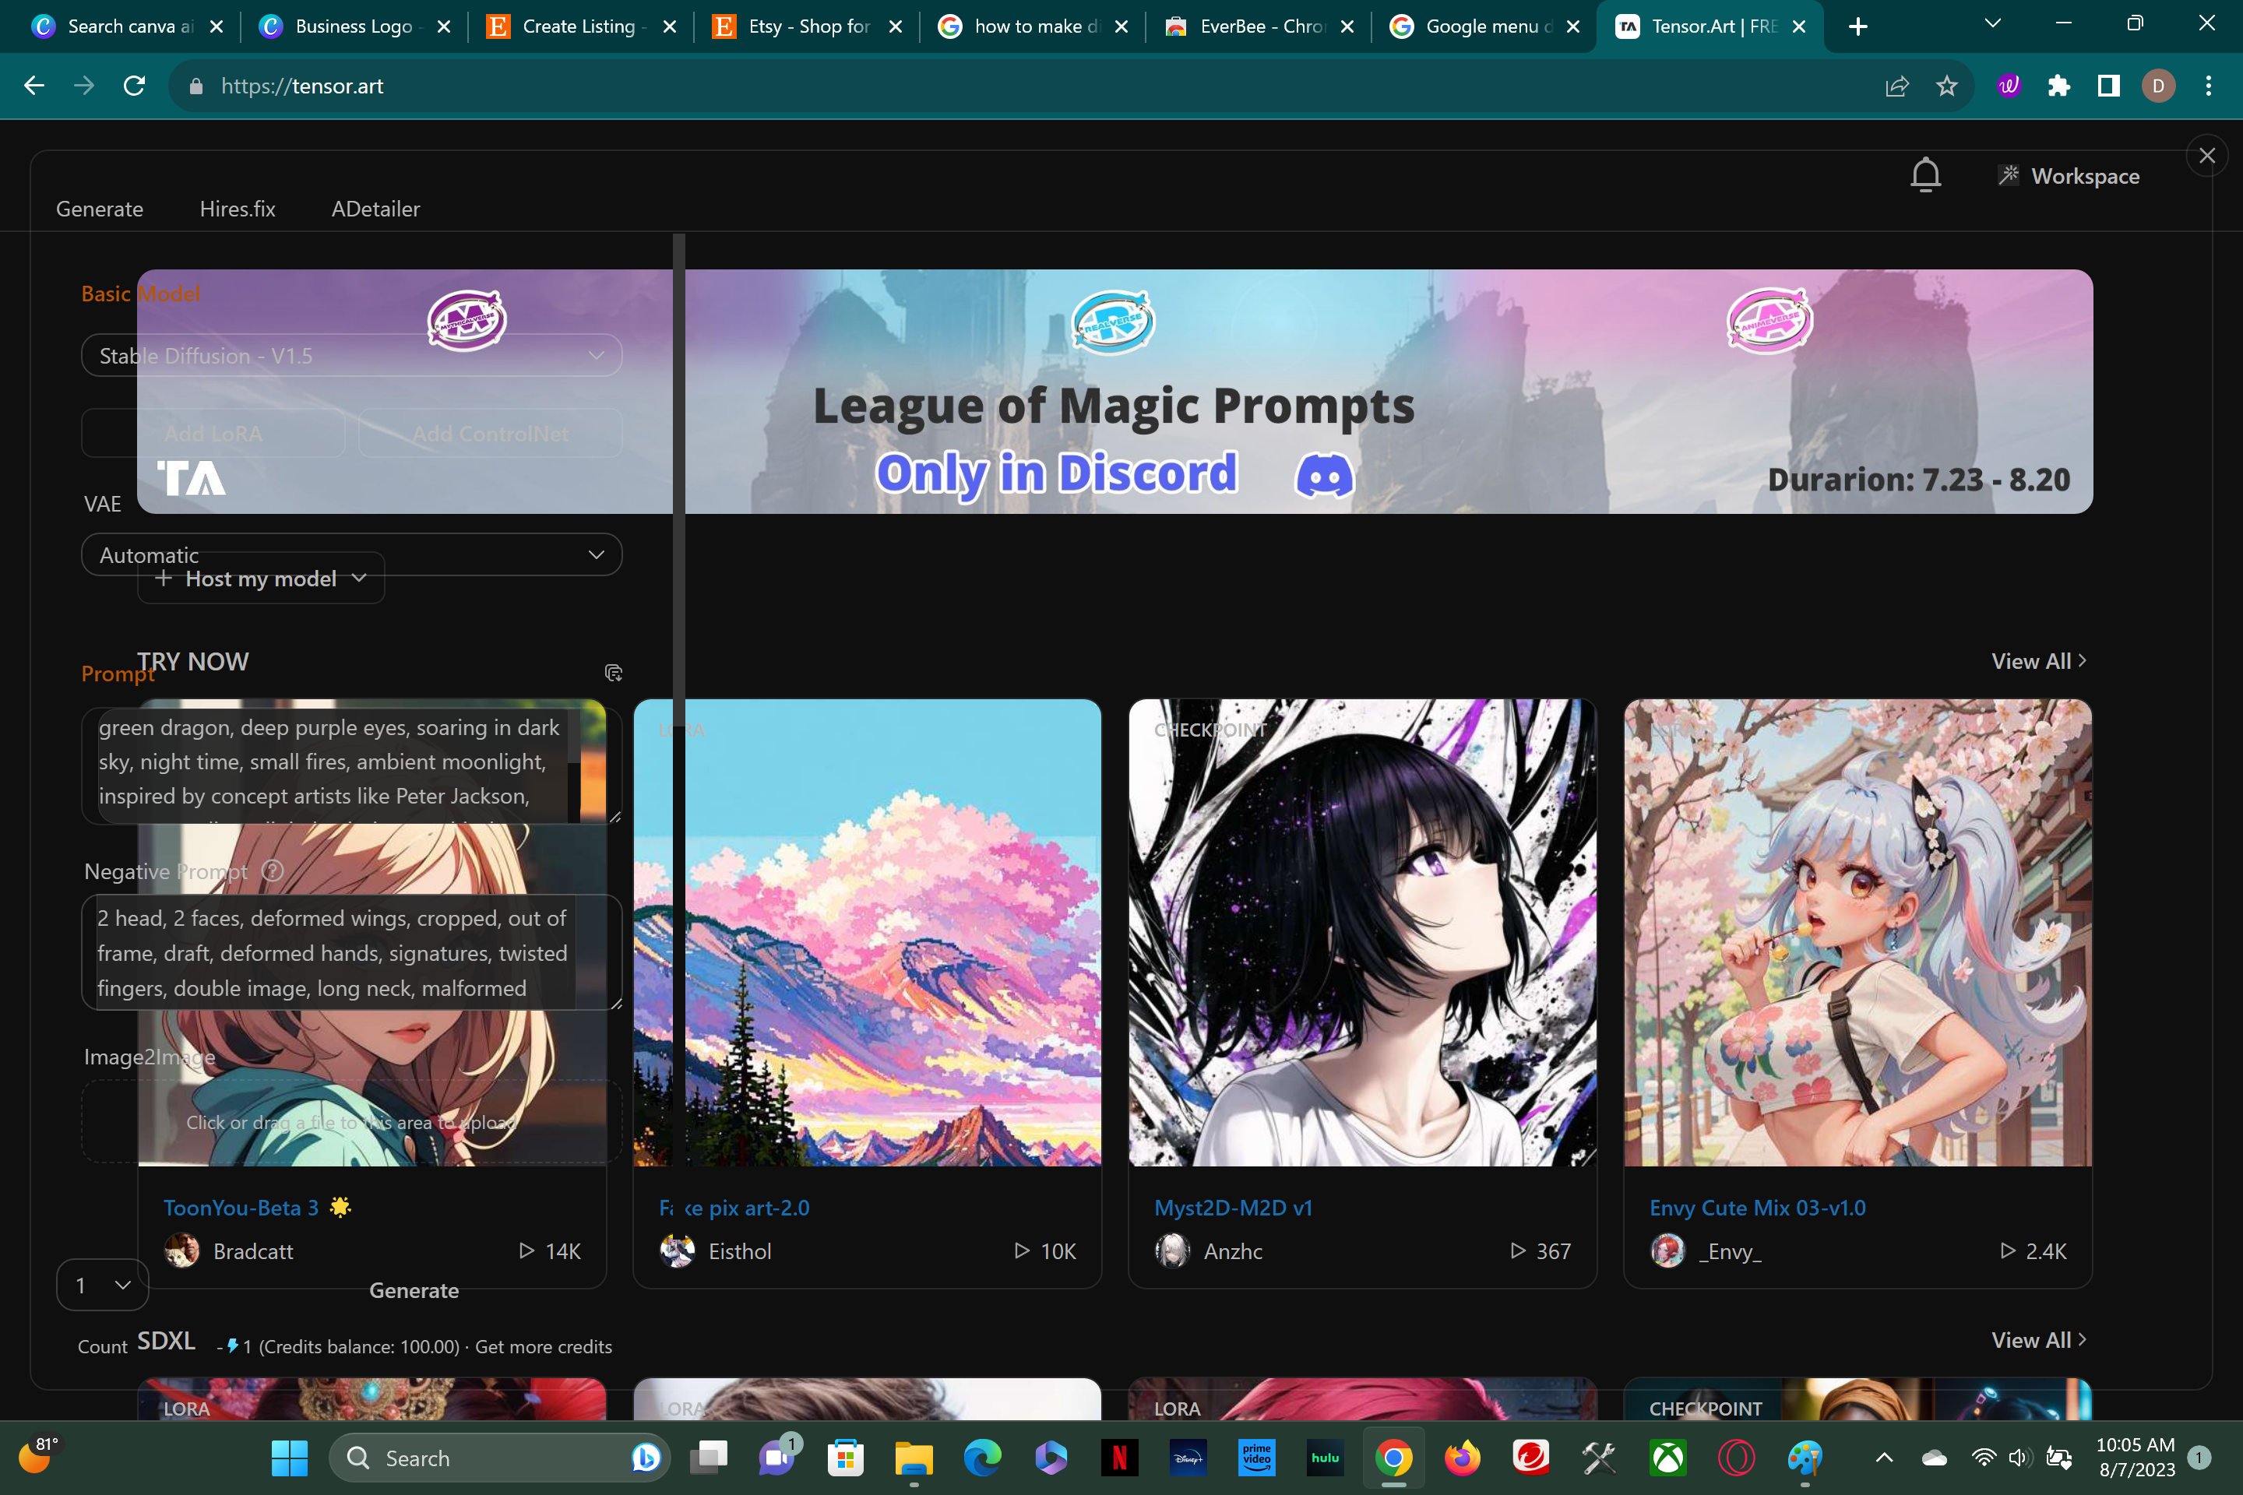The width and height of the screenshot is (2243, 1495).
Task: Click the ADetailer tab
Action: 375,209
